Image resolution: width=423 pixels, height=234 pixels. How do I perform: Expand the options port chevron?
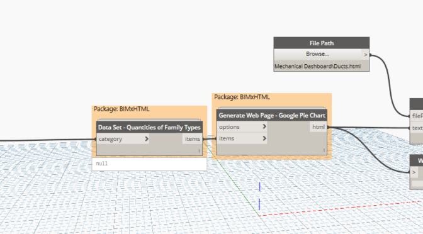264,126
